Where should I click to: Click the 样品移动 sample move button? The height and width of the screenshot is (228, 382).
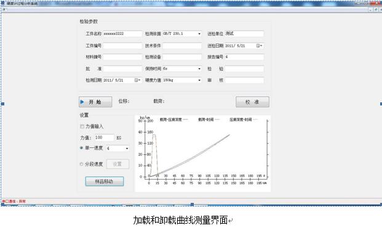[105, 181]
